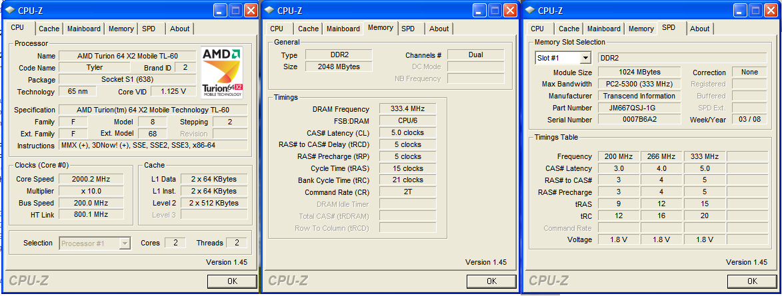The height and width of the screenshot is (296, 782).
Task: Click the Manufacturer value Transcend Information
Action: click(x=639, y=96)
